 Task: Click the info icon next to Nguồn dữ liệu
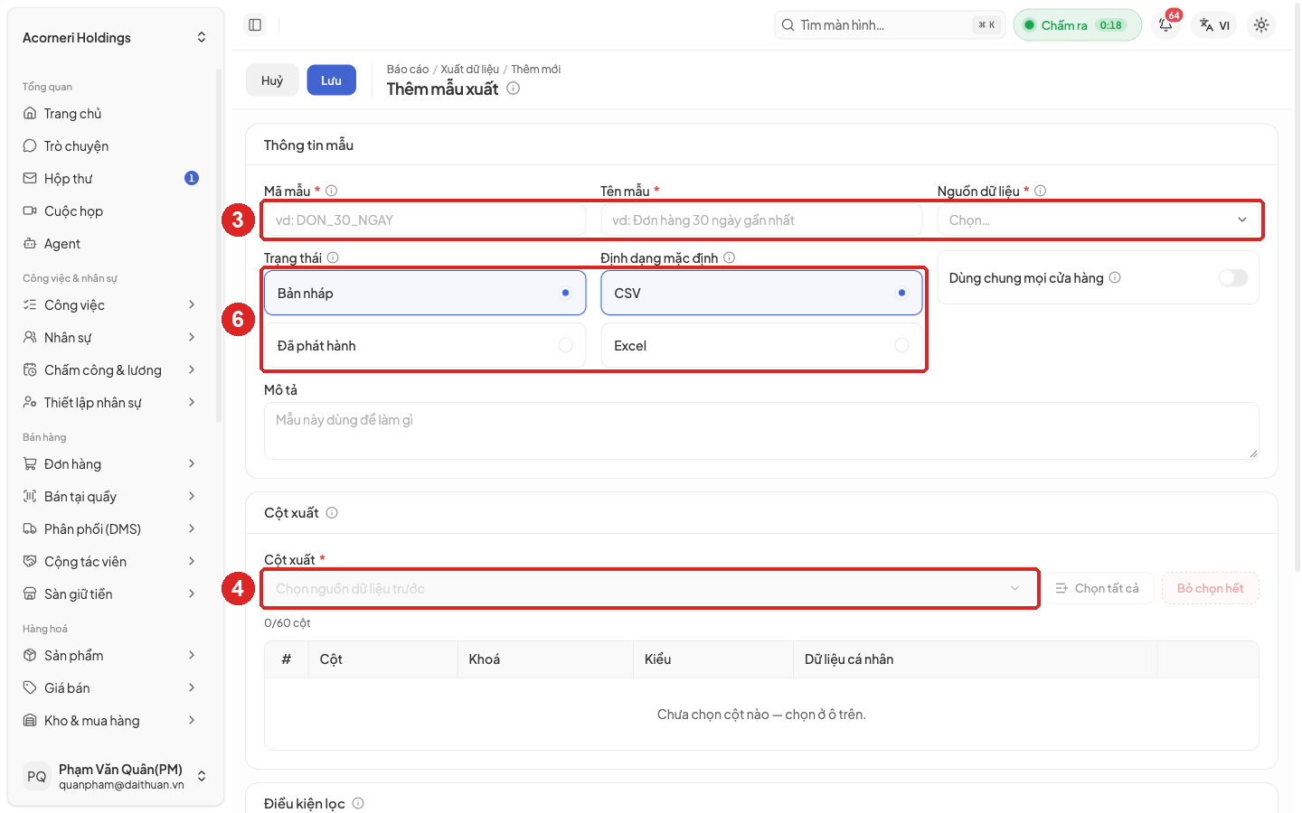pos(1041,191)
